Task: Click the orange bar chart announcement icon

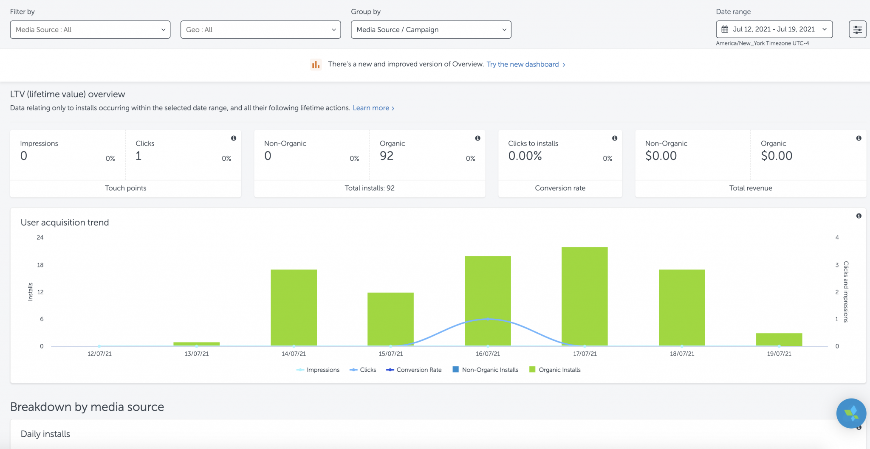Action: pos(316,65)
